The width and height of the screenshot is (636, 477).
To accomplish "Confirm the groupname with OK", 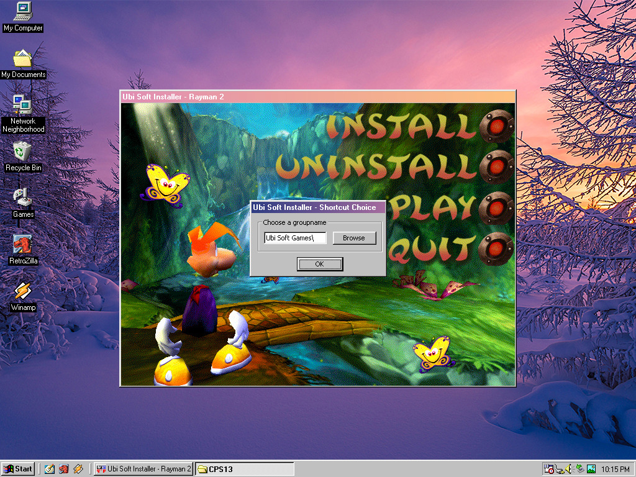I will tap(320, 264).
